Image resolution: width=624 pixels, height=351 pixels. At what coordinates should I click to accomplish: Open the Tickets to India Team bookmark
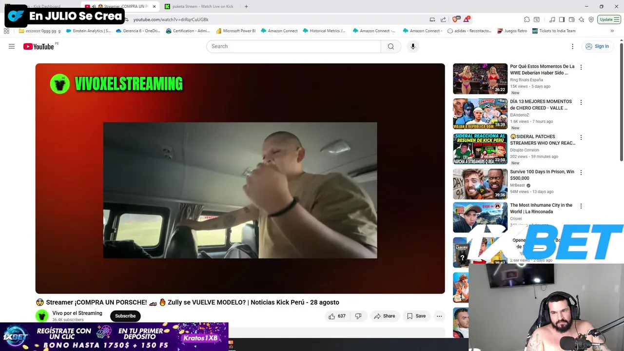pyautogui.click(x=554, y=31)
